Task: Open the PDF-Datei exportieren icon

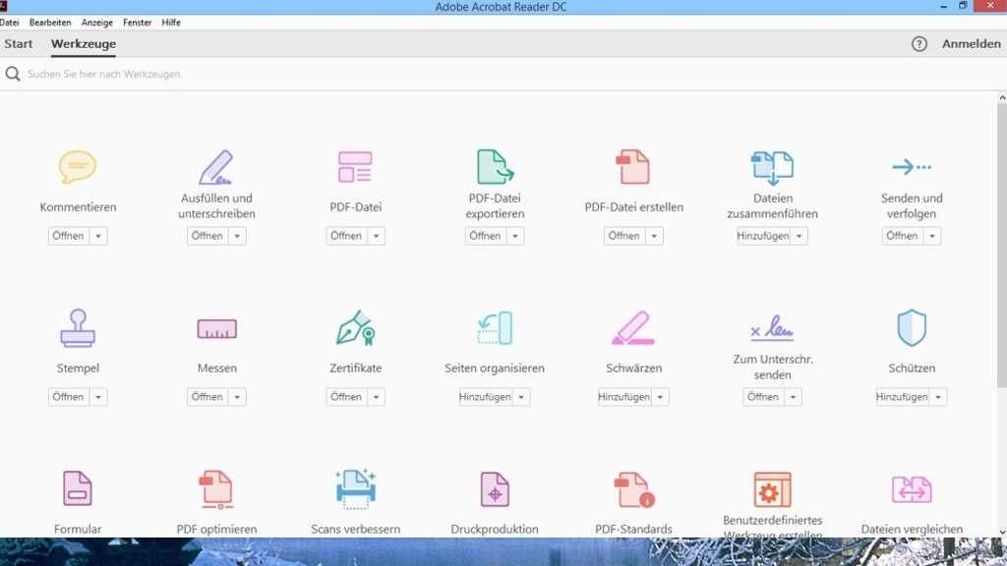Action: pyautogui.click(x=494, y=167)
